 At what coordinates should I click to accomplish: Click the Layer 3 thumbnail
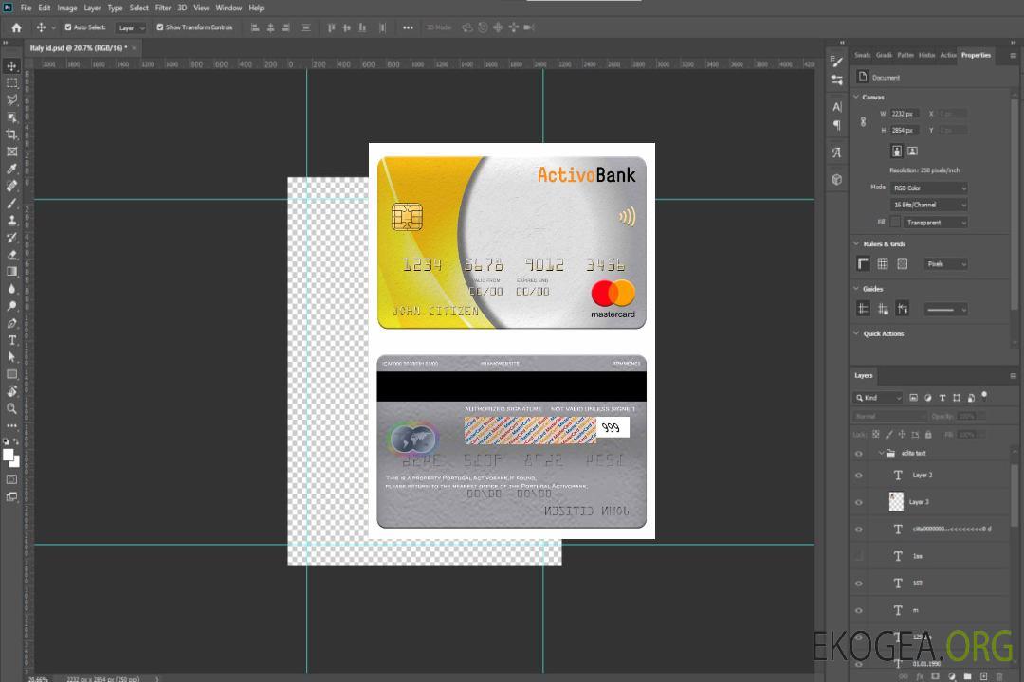897,502
